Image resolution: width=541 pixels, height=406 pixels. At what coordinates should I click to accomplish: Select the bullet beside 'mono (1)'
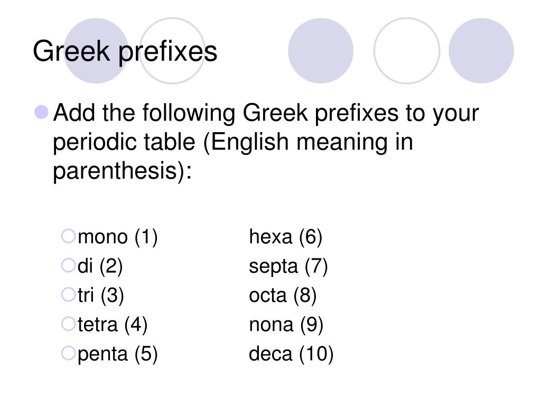click(68, 236)
